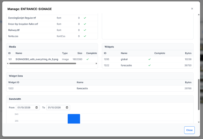The width and height of the screenshot is (203, 139).
Task: Click widget ID 1322 in Widgets table
Action: pos(107,65)
